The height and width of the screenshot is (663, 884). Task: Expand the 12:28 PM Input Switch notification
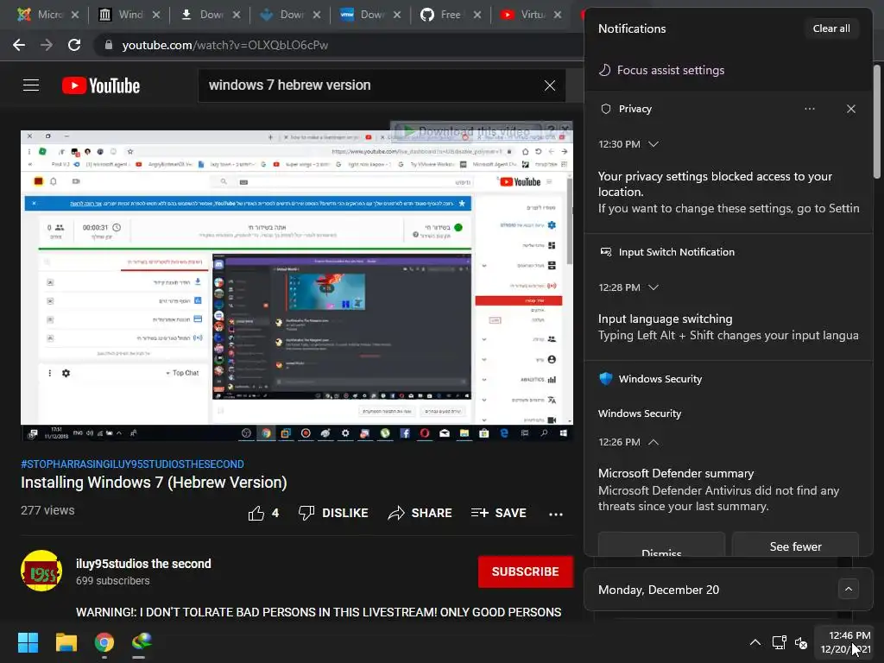(x=653, y=287)
